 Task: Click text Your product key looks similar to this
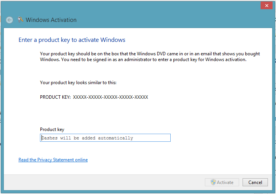(x=78, y=83)
